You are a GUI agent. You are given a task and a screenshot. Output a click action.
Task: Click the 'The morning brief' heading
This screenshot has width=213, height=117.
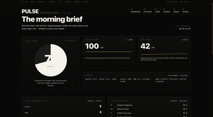[52, 19]
